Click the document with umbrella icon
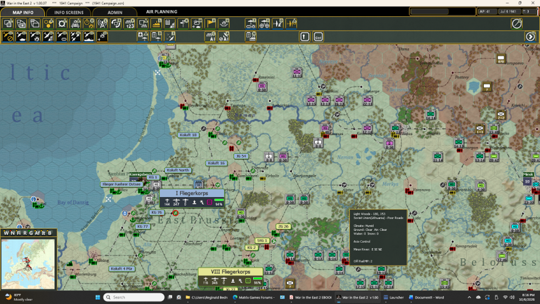Image resolution: width=540 pixels, height=304 pixels. click(156, 36)
